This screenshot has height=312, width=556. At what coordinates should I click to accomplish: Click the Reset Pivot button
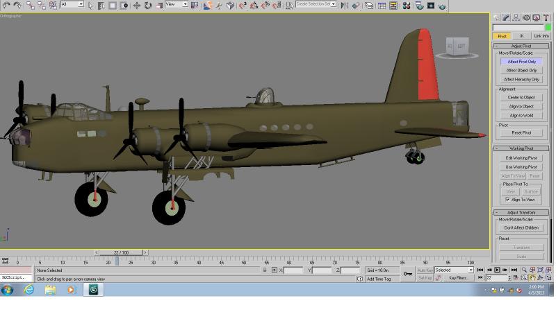click(521, 132)
